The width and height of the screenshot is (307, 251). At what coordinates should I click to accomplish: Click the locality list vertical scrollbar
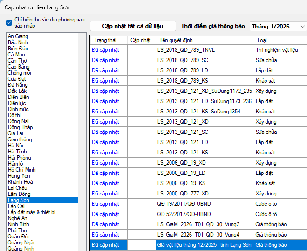82,121
